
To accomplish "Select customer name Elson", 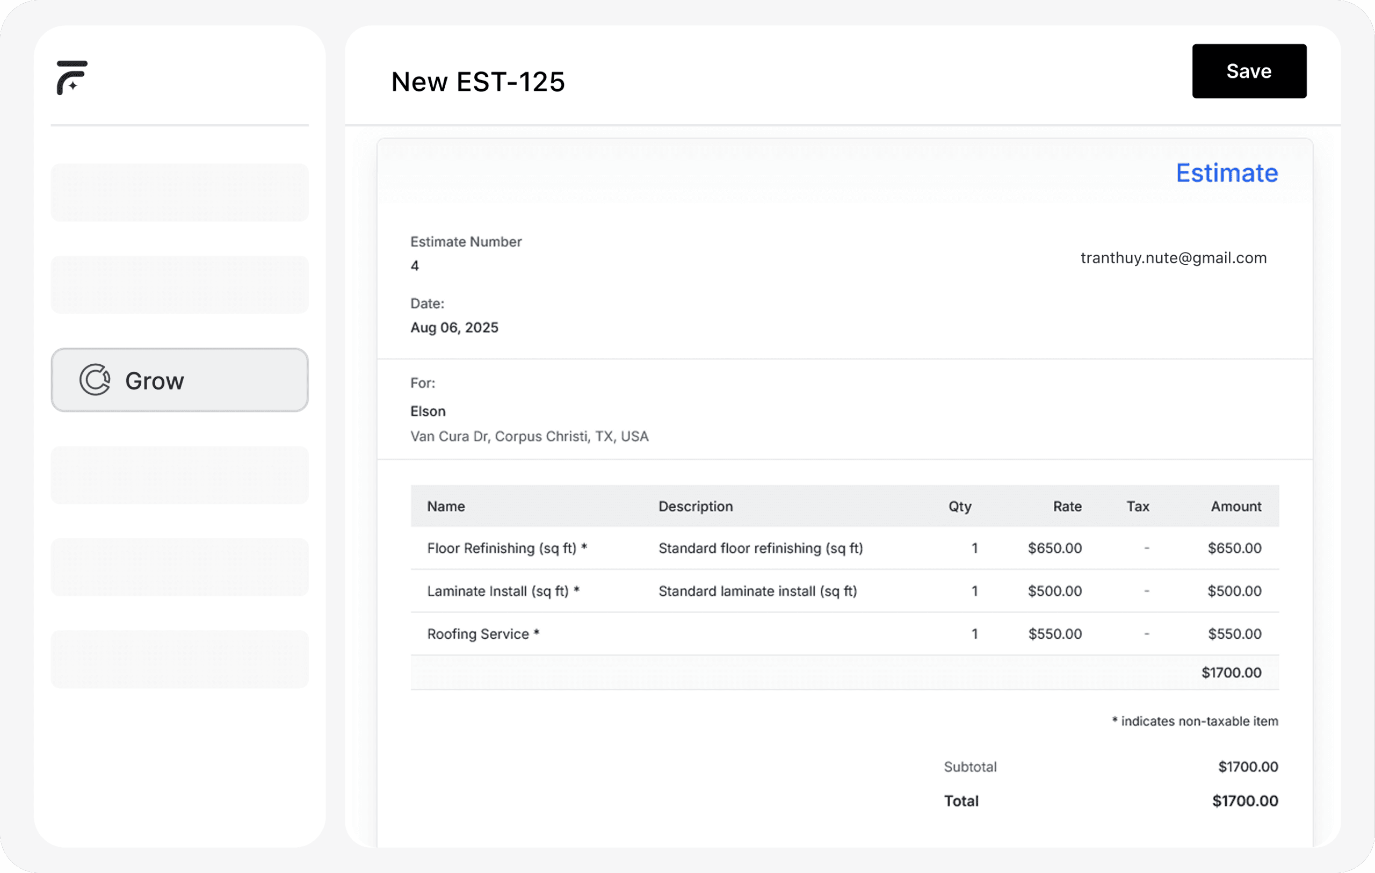I will (428, 411).
